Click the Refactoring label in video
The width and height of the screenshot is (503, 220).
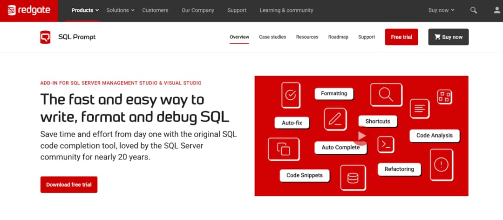point(399,169)
